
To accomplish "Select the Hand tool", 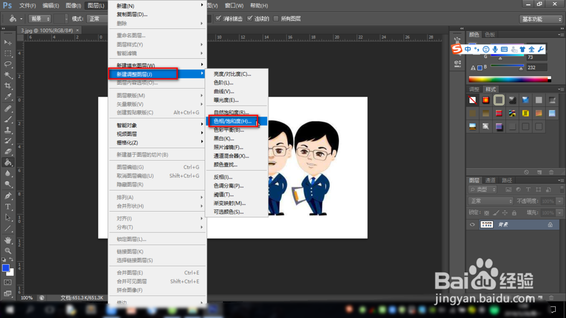I will coord(7,240).
